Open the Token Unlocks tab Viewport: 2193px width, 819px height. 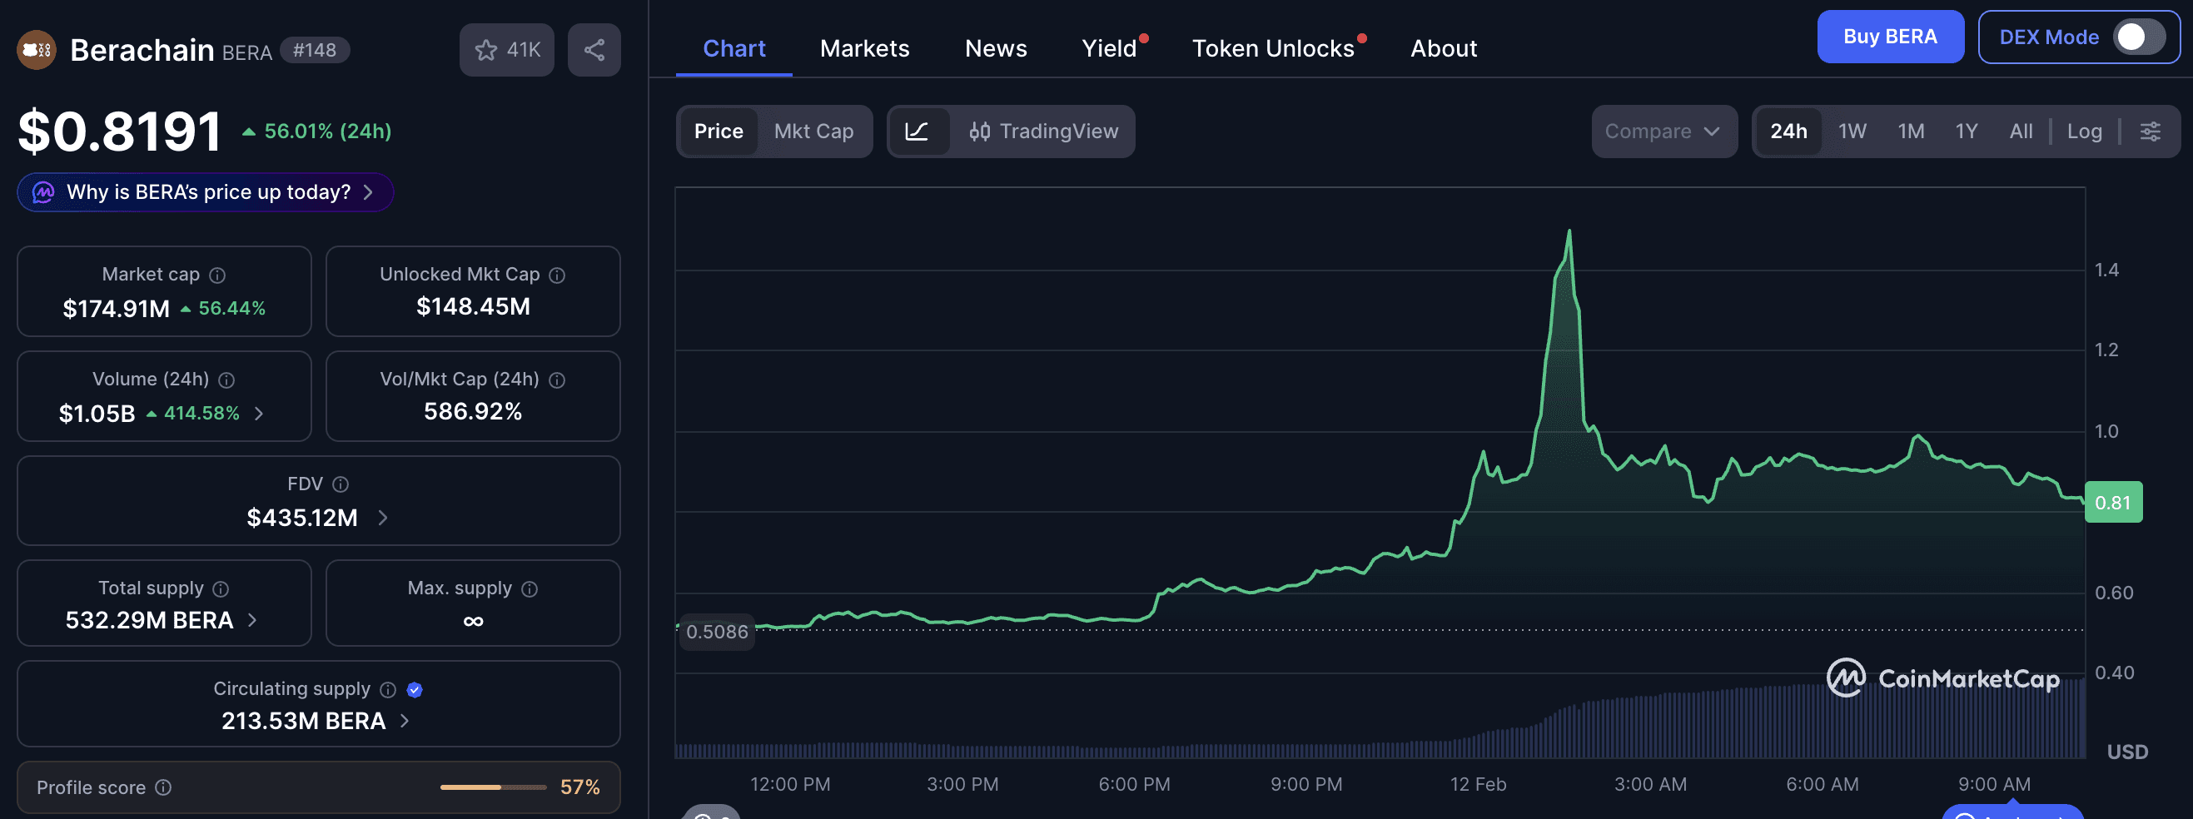pyautogui.click(x=1274, y=48)
